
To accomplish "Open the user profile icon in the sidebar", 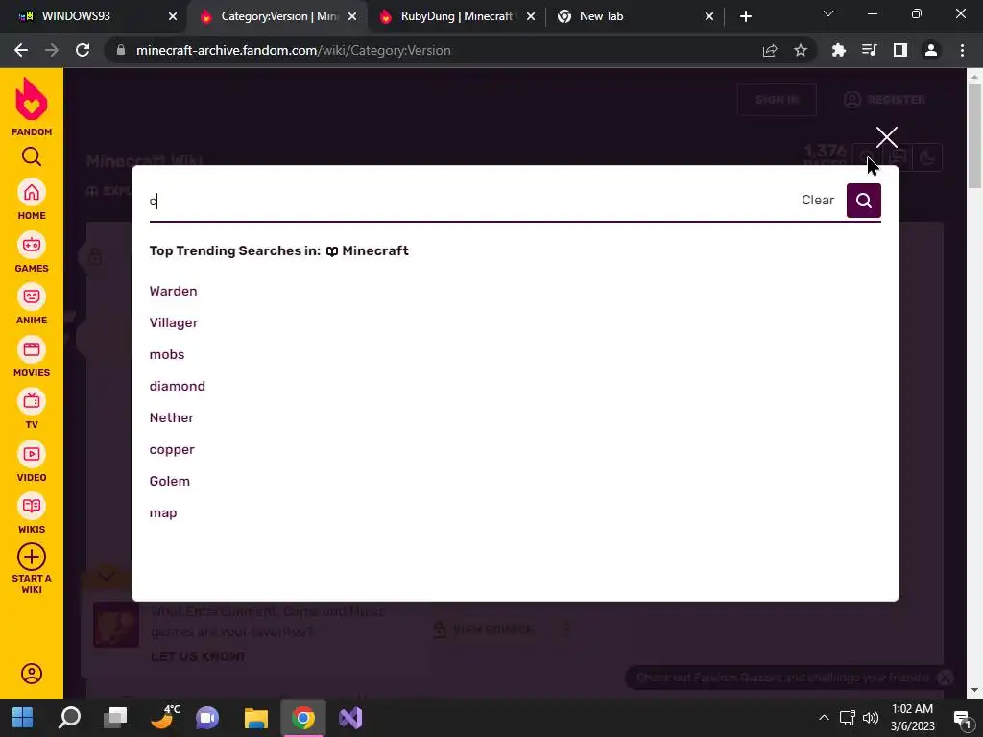I will [32, 674].
